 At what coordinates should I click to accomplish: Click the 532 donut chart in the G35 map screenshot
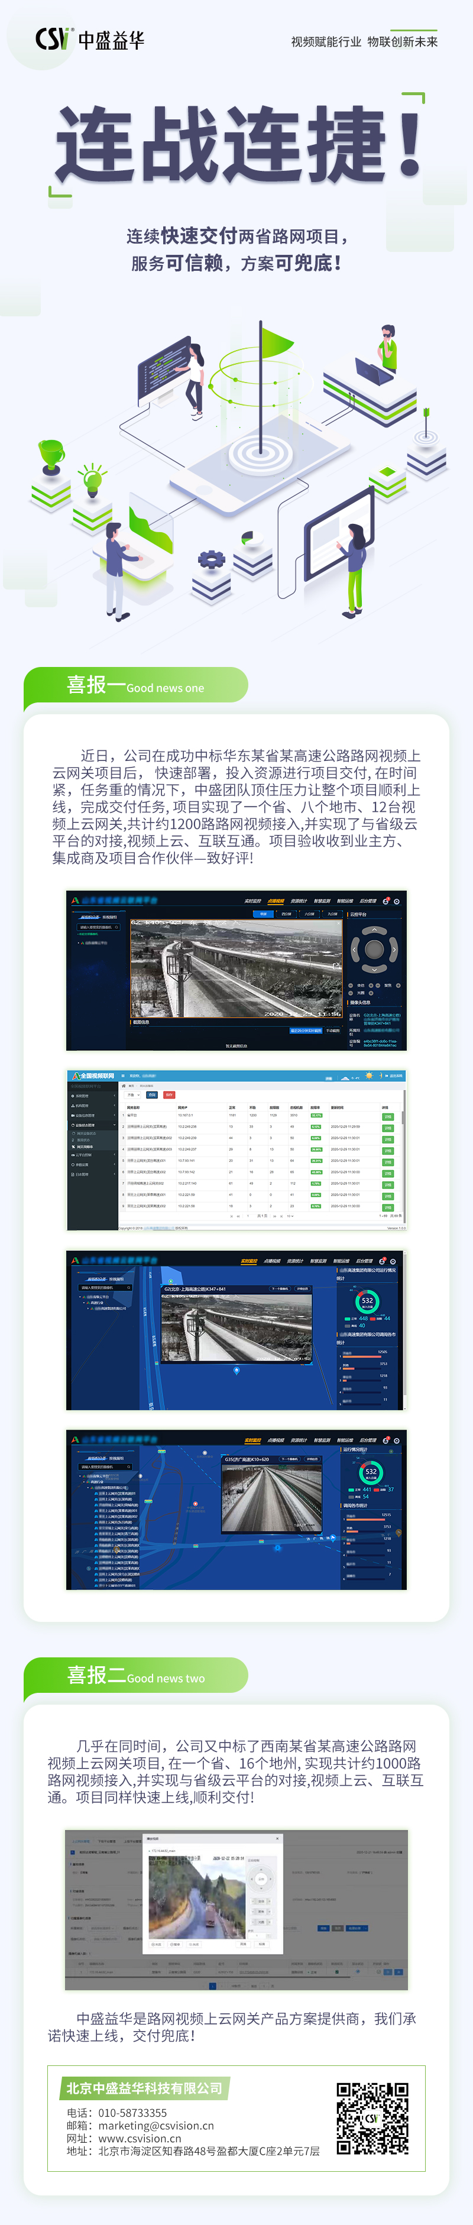(x=371, y=1471)
